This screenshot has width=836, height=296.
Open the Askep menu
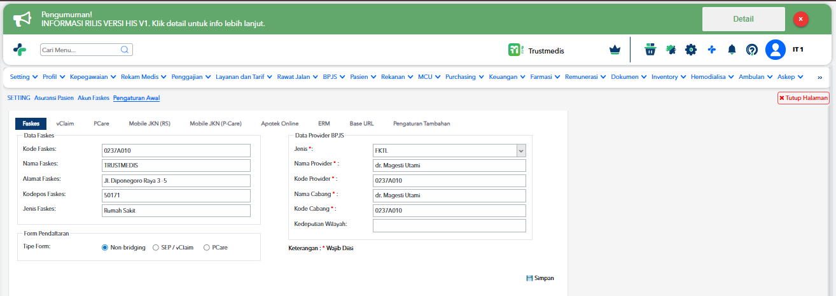(x=790, y=77)
